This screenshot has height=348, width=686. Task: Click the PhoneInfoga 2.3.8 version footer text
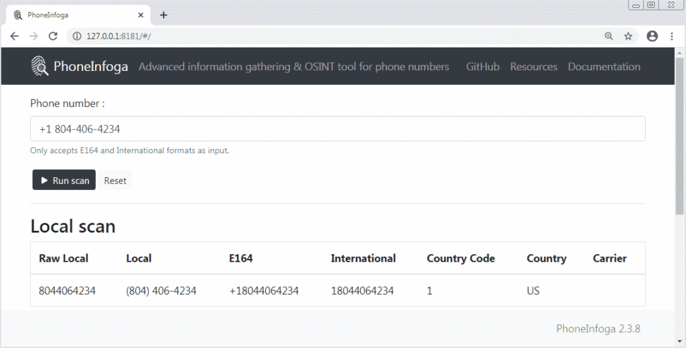(598, 329)
